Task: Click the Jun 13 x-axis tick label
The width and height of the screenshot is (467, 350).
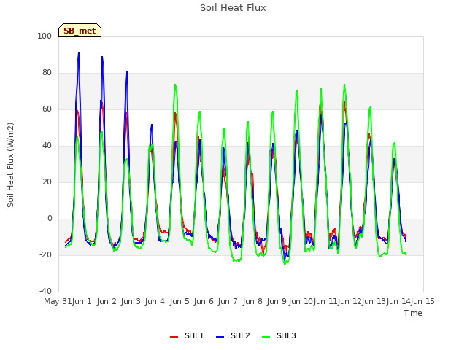Action: [x=373, y=301]
